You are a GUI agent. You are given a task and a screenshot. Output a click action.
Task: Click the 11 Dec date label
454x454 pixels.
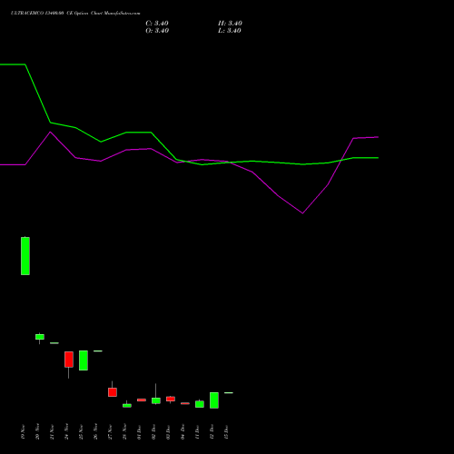coord(197,431)
